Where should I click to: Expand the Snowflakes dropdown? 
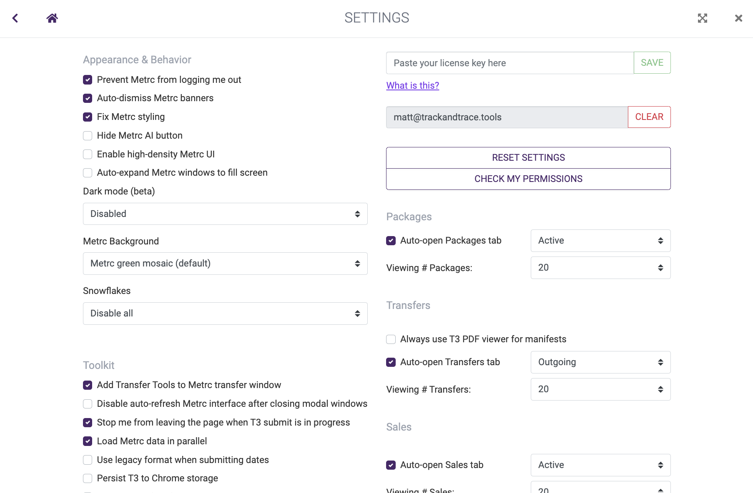[x=225, y=314]
